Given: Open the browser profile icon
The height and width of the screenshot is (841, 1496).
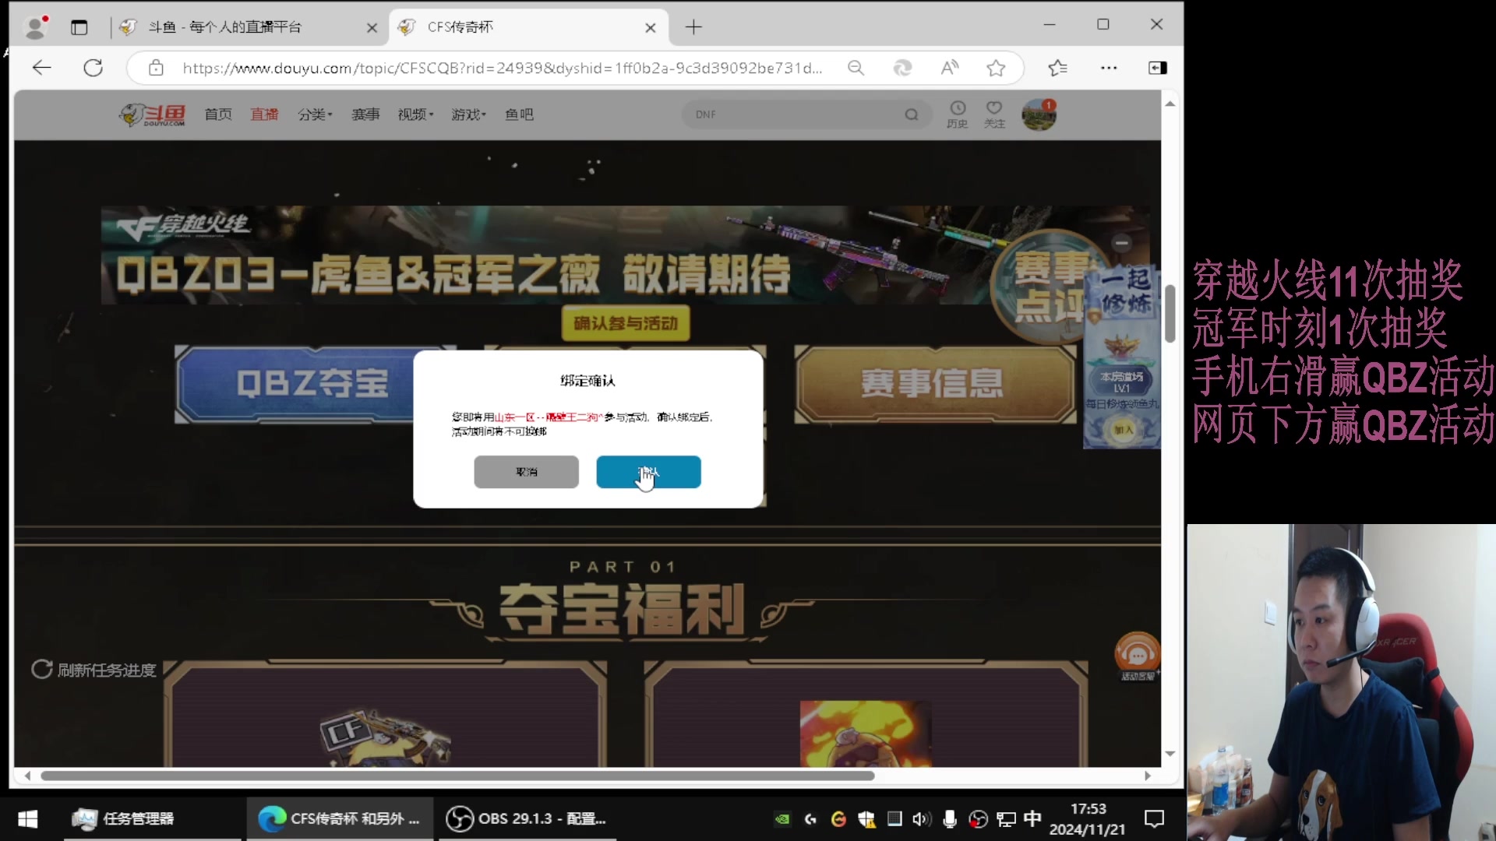Looking at the screenshot, I should [36, 27].
